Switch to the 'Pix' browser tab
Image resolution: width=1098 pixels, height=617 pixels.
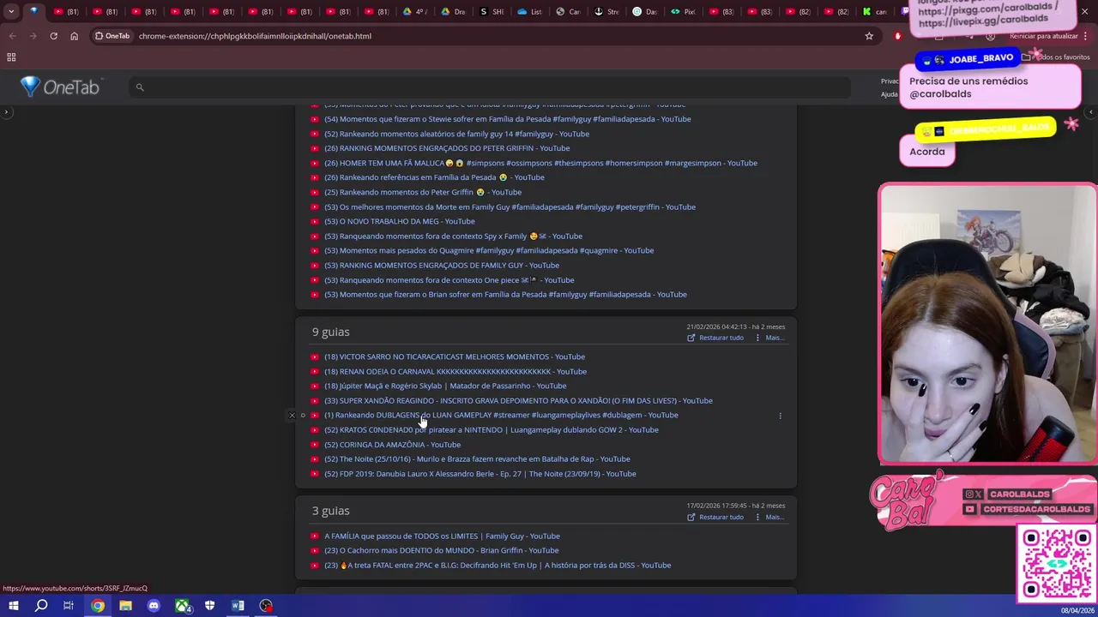684,12
